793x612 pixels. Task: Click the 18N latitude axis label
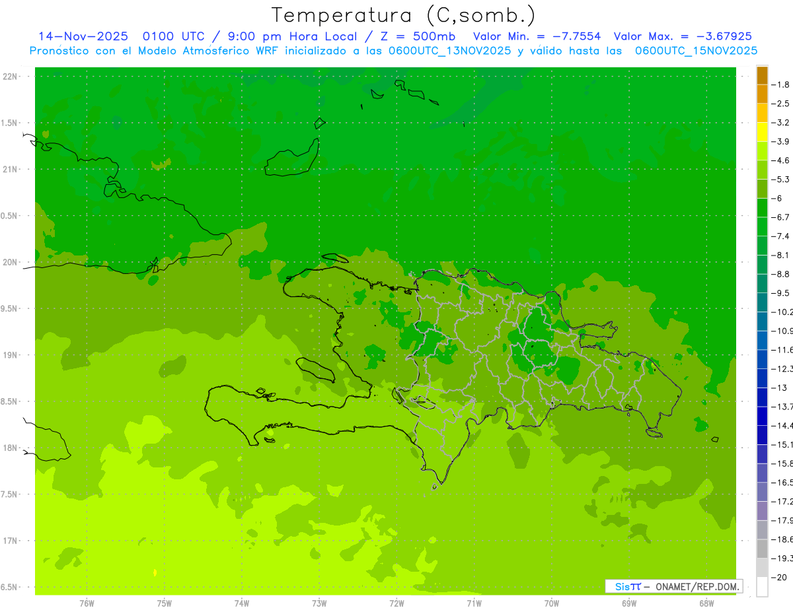pyautogui.click(x=10, y=448)
